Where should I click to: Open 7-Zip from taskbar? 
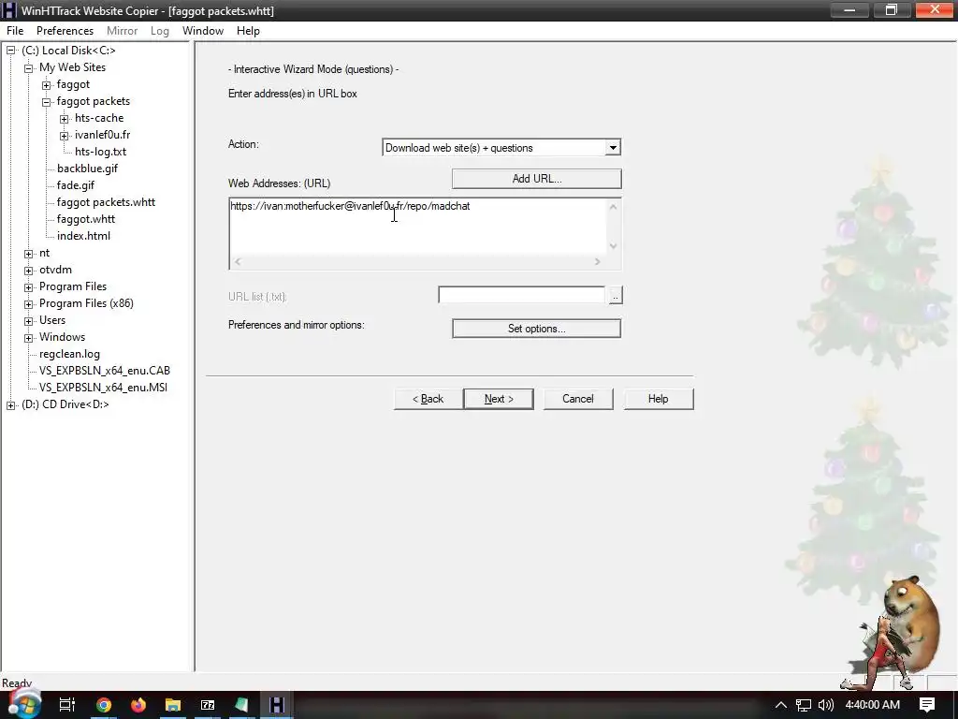[x=208, y=705]
